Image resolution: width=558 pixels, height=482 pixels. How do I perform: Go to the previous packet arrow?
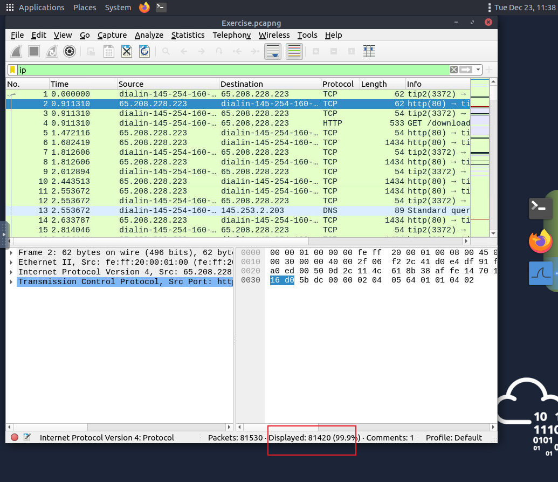pos(184,52)
